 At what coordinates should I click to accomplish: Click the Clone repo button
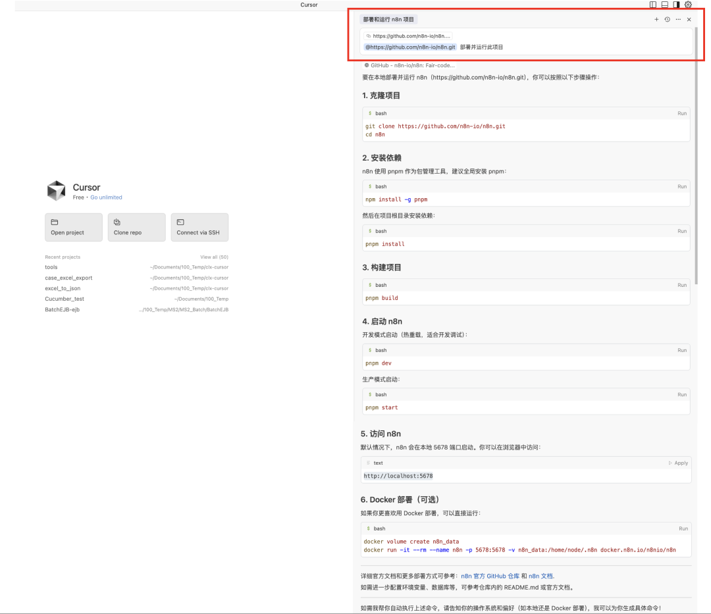[136, 228]
